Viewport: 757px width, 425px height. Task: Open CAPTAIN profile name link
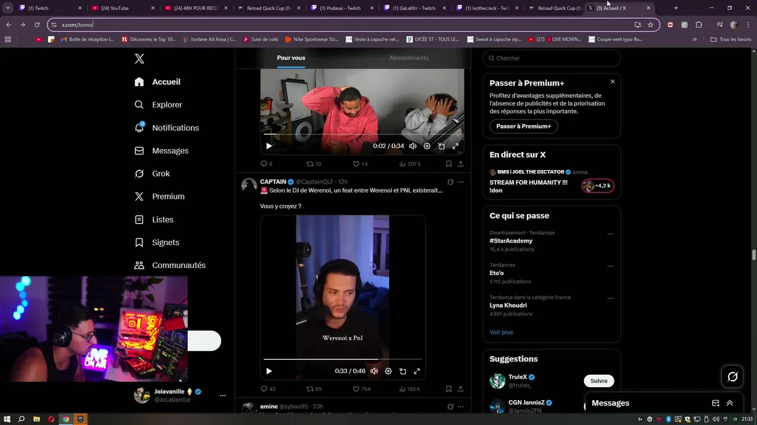click(273, 182)
